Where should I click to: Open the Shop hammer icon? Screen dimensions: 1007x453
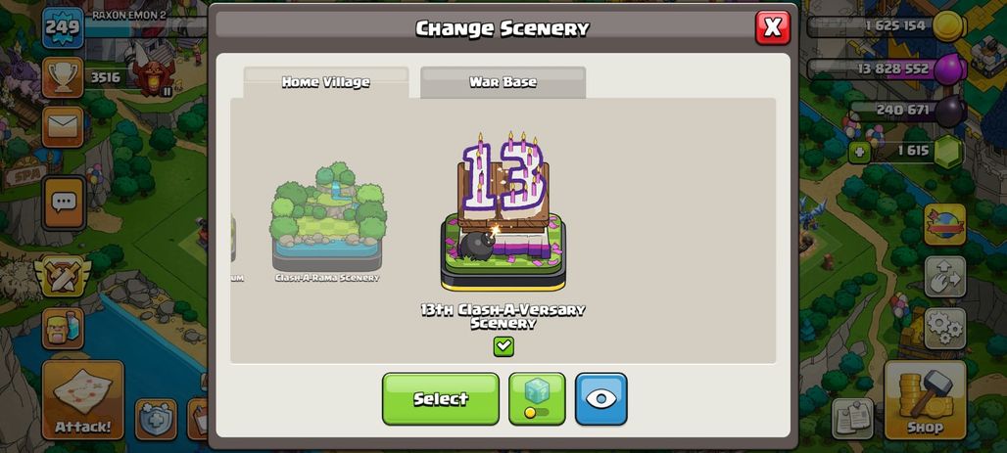925,400
